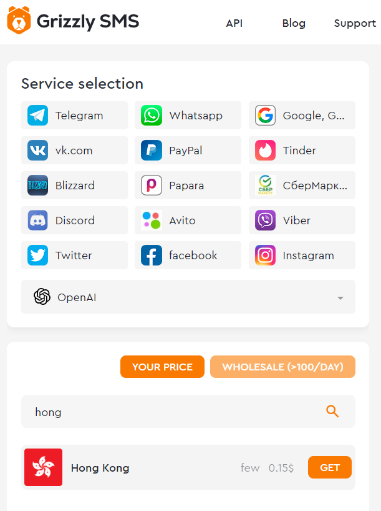Focus the country search field containing hong
Viewport: 381px width, 511px height.
click(x=188, y=411)
